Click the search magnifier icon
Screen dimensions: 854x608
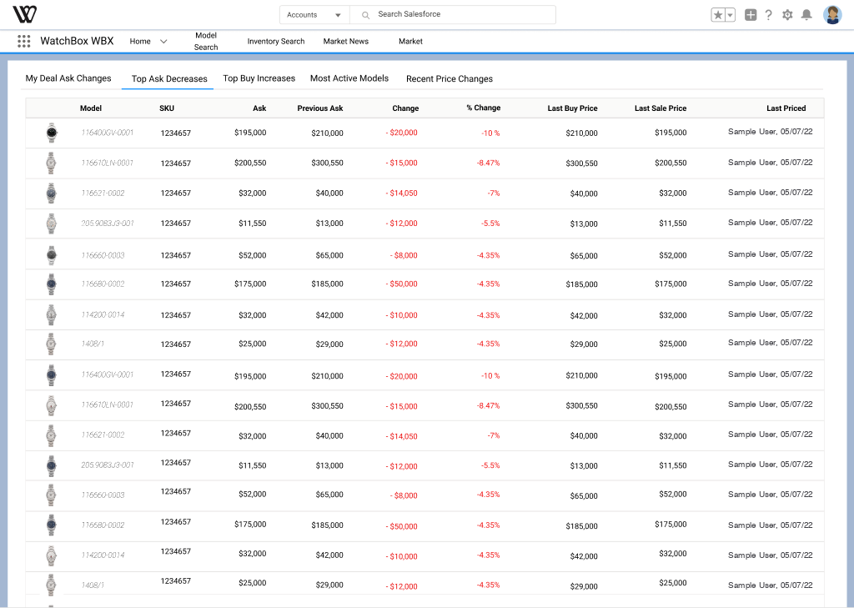point(365,15)
